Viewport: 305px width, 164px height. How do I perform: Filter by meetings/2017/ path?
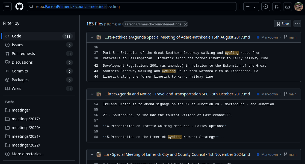click(x=39, y=119)
